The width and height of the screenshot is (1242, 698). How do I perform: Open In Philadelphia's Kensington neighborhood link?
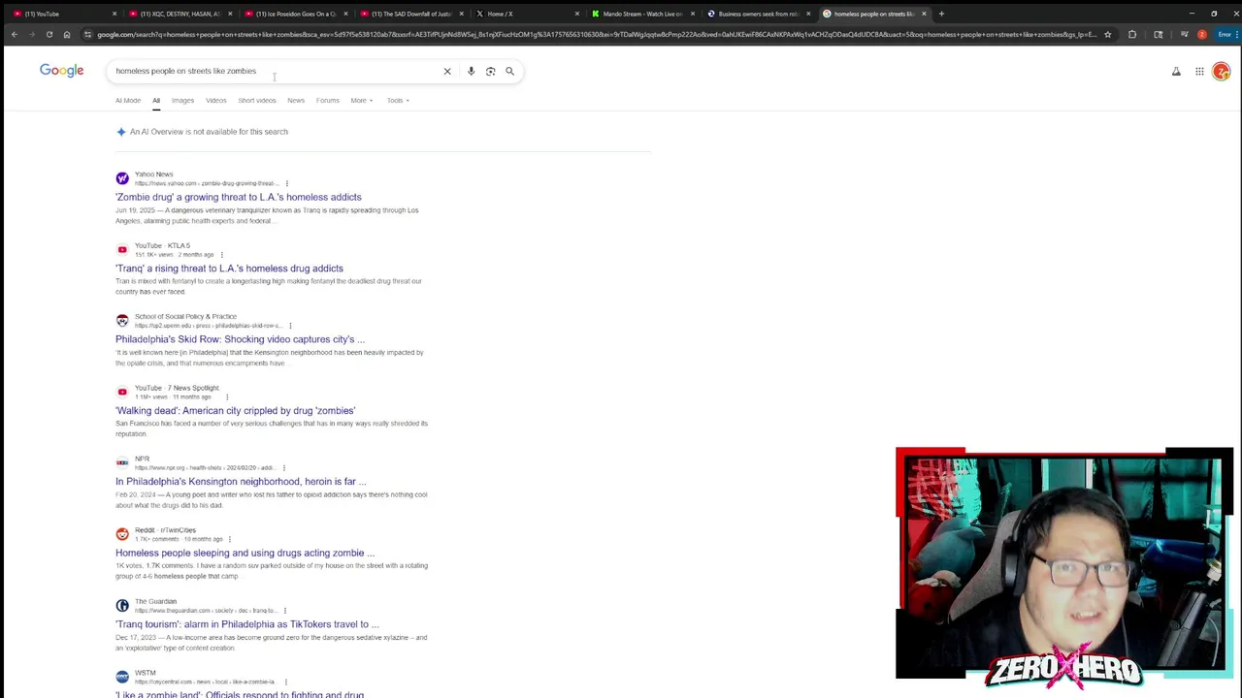coord(241,482)
